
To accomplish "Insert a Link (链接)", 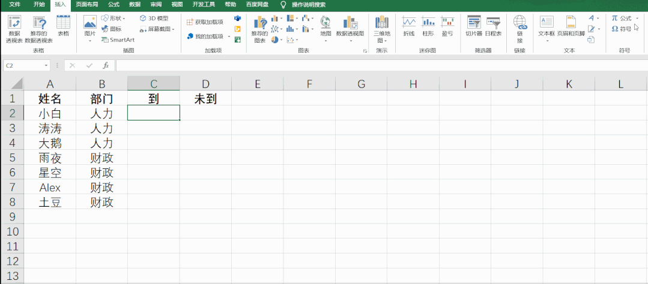I will [x=519, y=29].
